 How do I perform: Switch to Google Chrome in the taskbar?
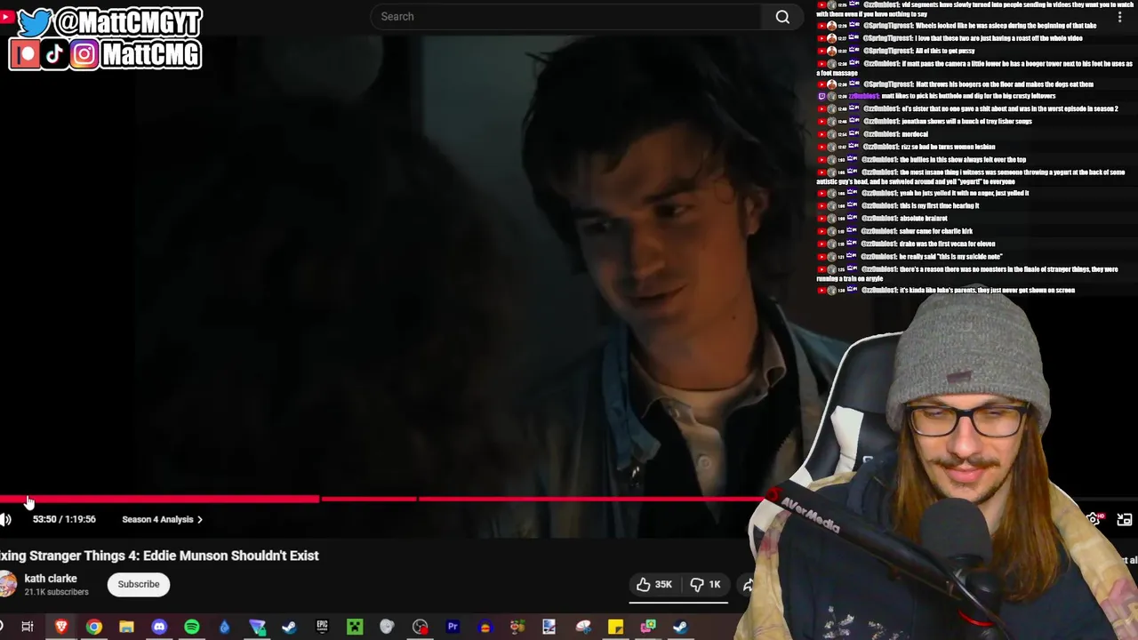93,628
